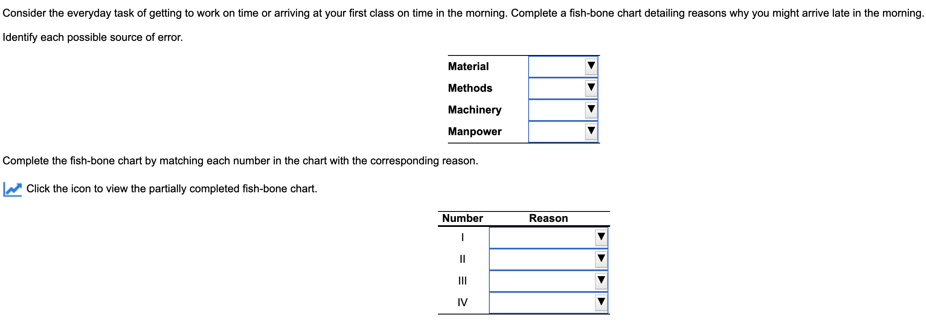
Task: Click the Number column header
Action: [x=462, y=217]
